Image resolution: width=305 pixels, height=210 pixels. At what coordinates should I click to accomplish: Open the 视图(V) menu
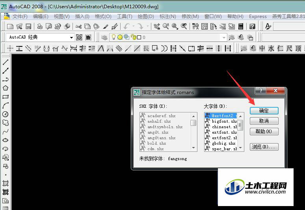[61, 17]
